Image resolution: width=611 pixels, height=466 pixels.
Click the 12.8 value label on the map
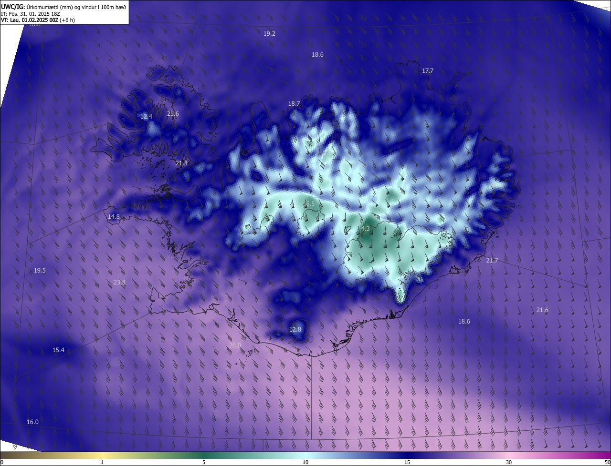coord(295,329)
